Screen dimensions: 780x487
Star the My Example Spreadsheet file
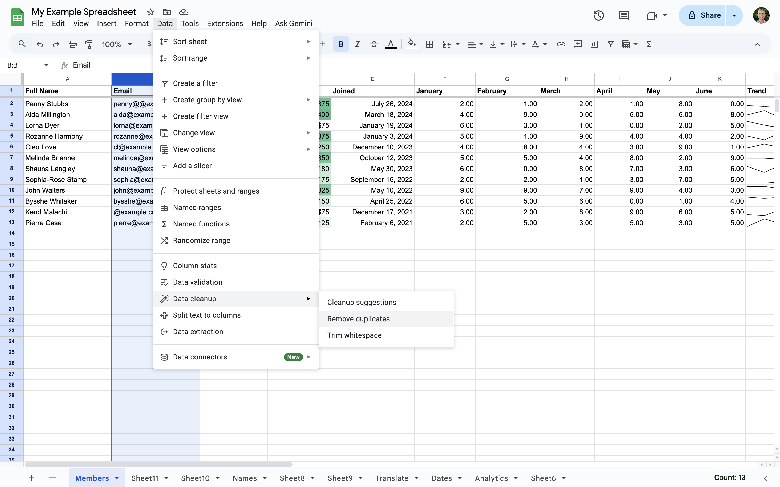[151, 12]
